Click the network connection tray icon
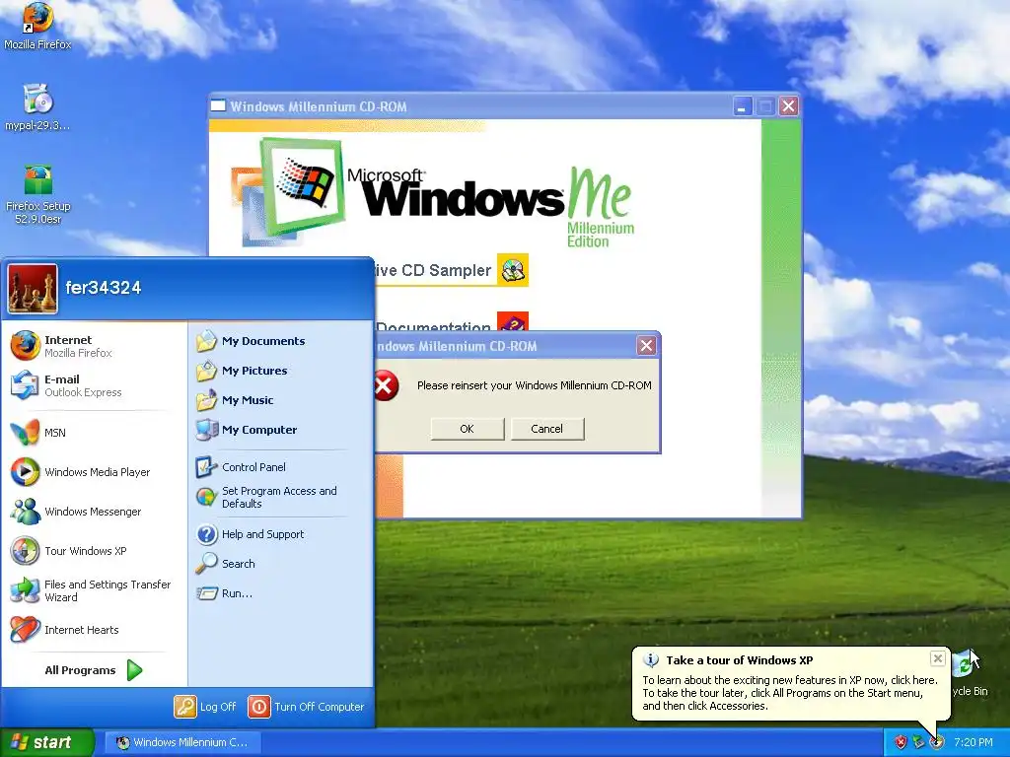1010x757 pixels. (918, 743)
